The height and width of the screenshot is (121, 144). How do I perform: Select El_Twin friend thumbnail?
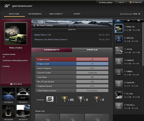click(119, 95)
